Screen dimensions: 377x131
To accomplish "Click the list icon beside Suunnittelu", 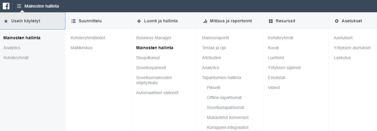I will tap(73, 21).
